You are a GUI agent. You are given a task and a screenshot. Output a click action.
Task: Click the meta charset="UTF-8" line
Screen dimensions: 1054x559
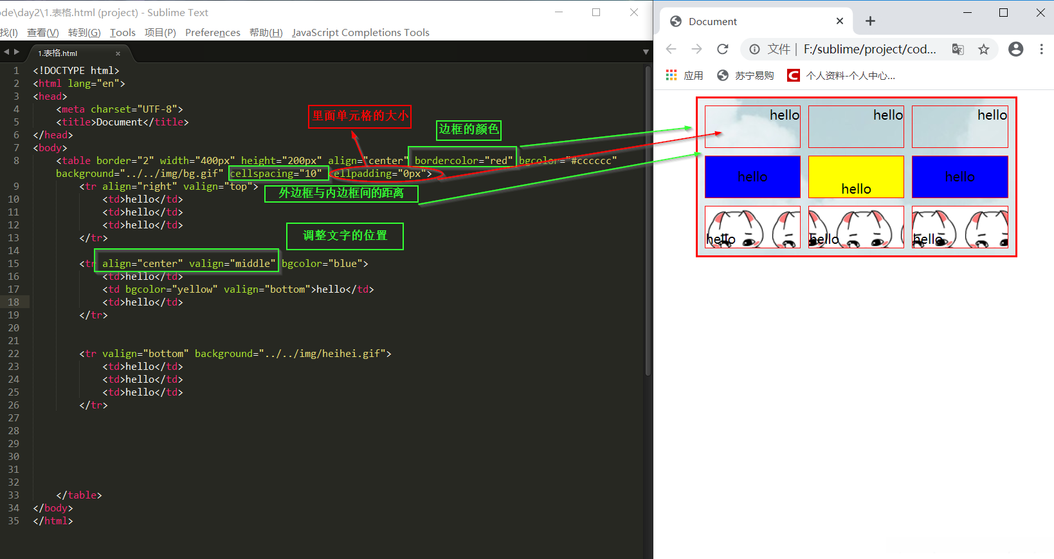coord(120,109)
